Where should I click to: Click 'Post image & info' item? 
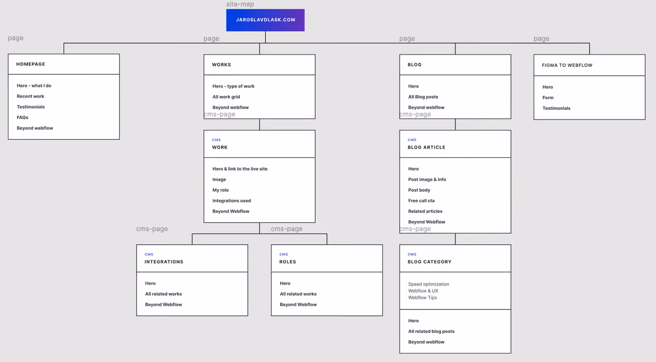(427, 179)
